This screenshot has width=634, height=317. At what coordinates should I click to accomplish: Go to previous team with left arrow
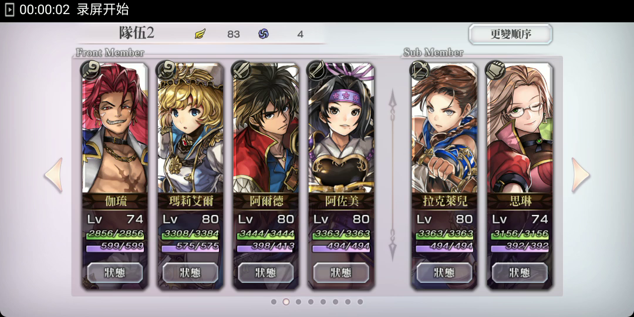53,175
